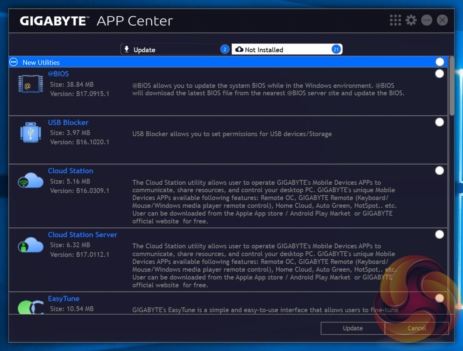Click the Update tab count badge 2
Viewport: 463px width, 351px height.
pos(225,49)
